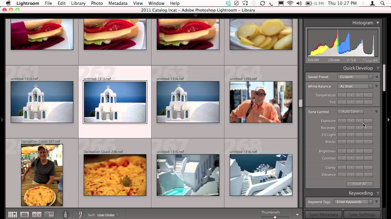Increase Fill Light with single-right arrow
391x219 pixels.
(359, 135)
